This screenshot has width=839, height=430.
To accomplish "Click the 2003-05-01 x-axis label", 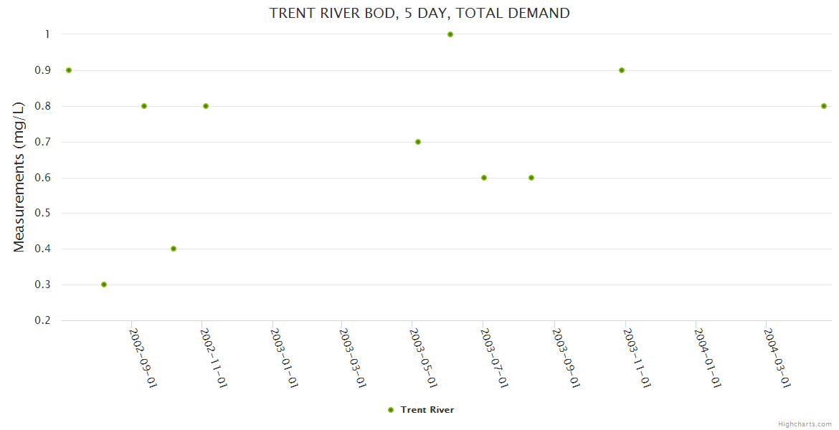I will (423, 358).
